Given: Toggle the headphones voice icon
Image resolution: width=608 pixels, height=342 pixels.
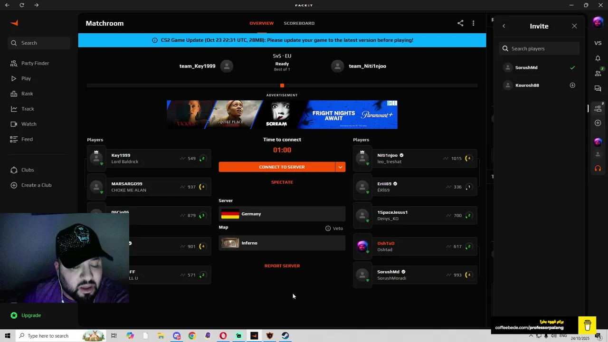Looking at the screenshot, I should coord(598,169).
